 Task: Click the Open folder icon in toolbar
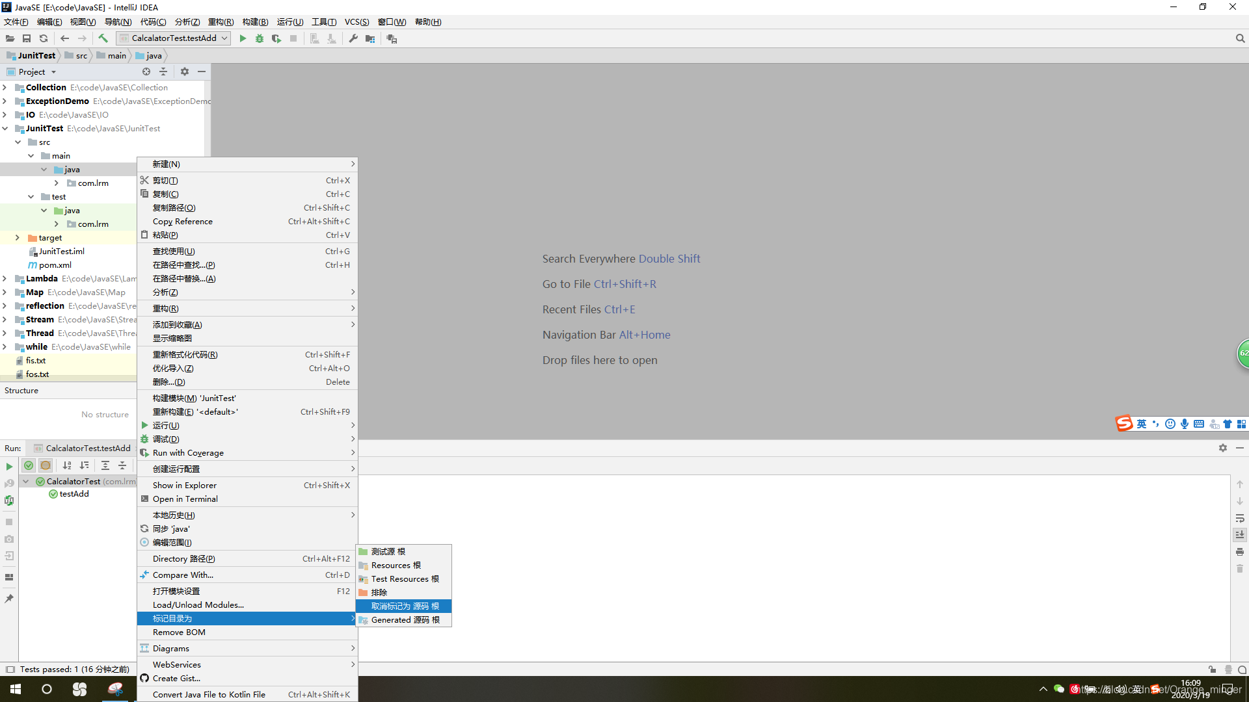click(10, 38)
